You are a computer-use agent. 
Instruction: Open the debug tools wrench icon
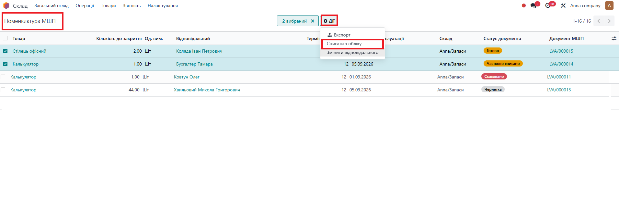click(x=563, y=5)
